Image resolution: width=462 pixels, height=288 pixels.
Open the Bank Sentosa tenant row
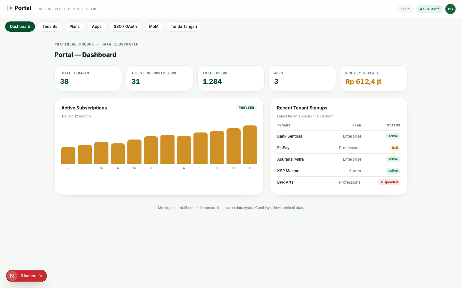click(x=339, y=136)
